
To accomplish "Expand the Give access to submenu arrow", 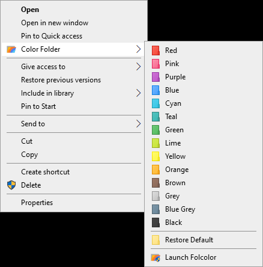I will pos(139,67).
